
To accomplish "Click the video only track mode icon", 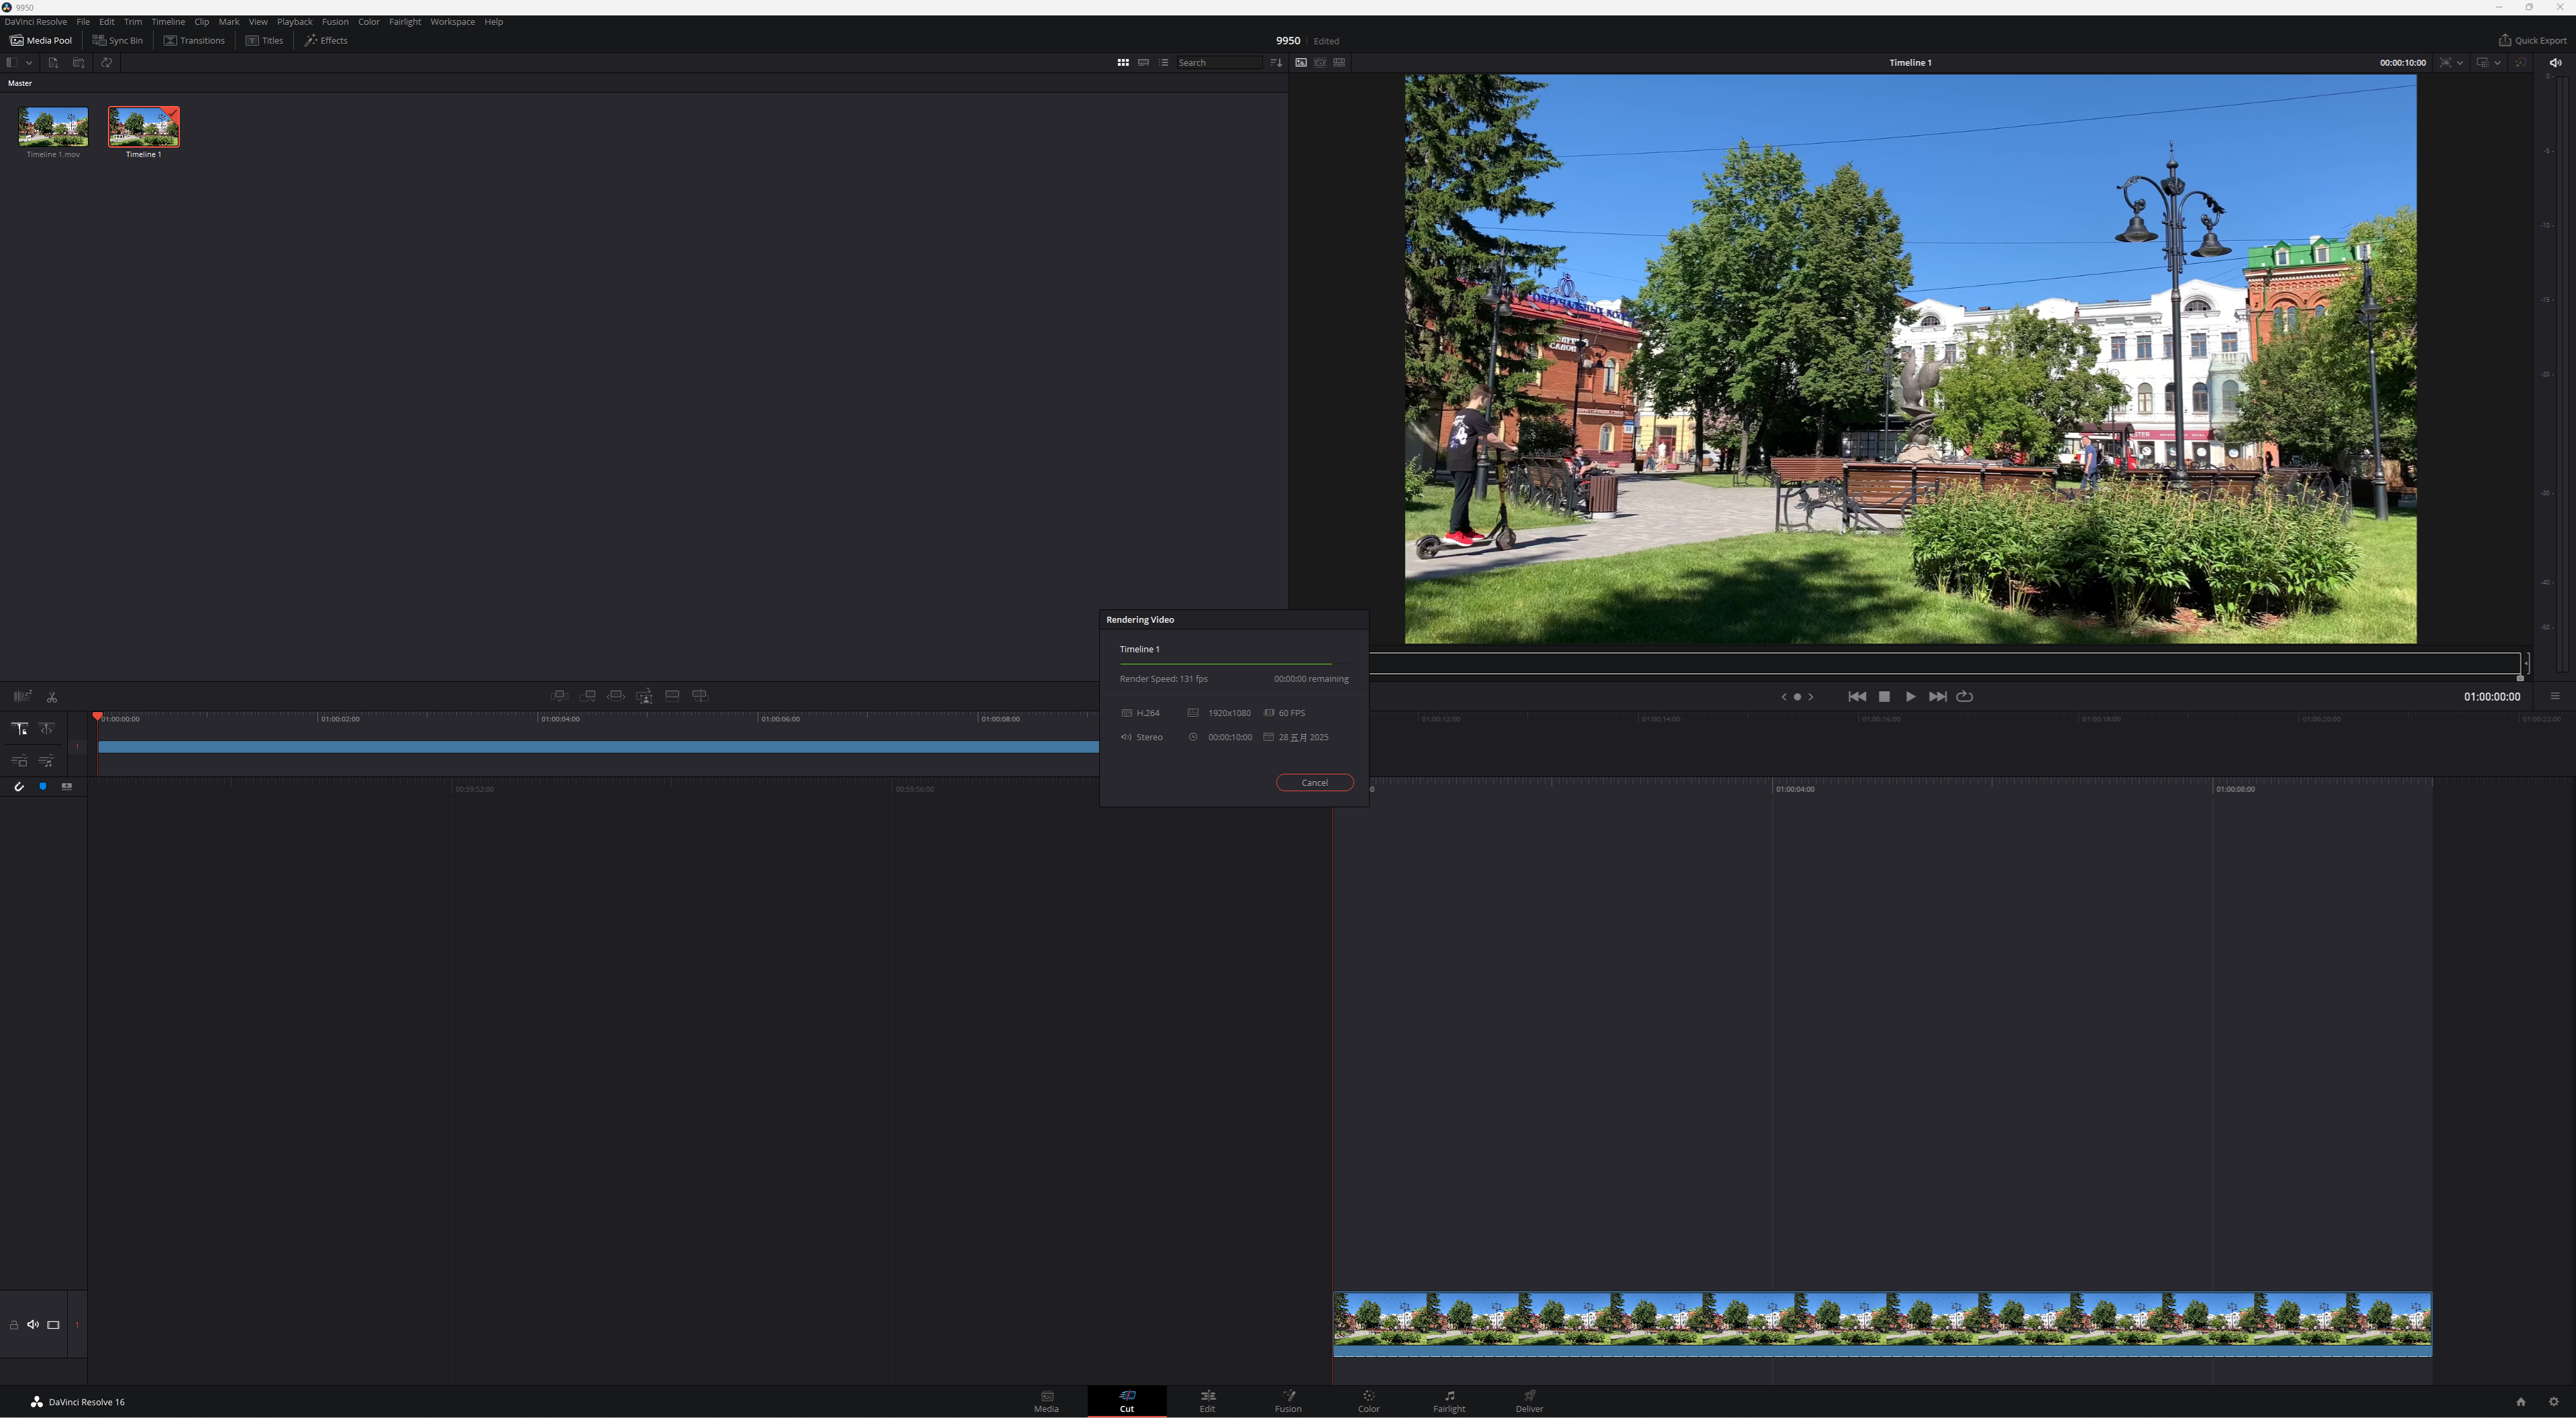I will tap(19, 761).
